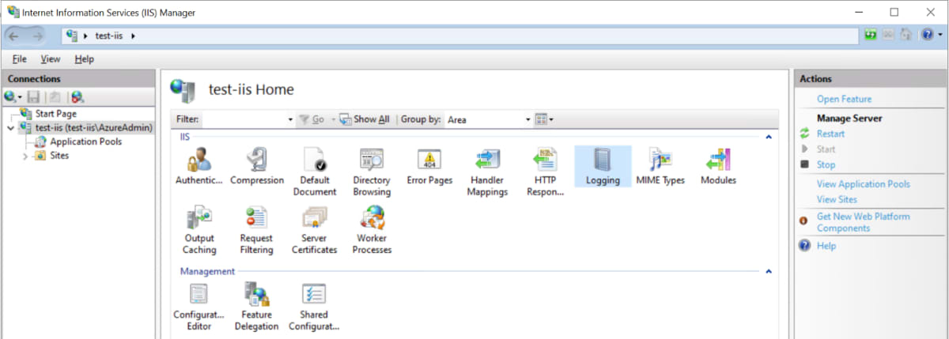Open Handler Mappings feature

[487, 172]
